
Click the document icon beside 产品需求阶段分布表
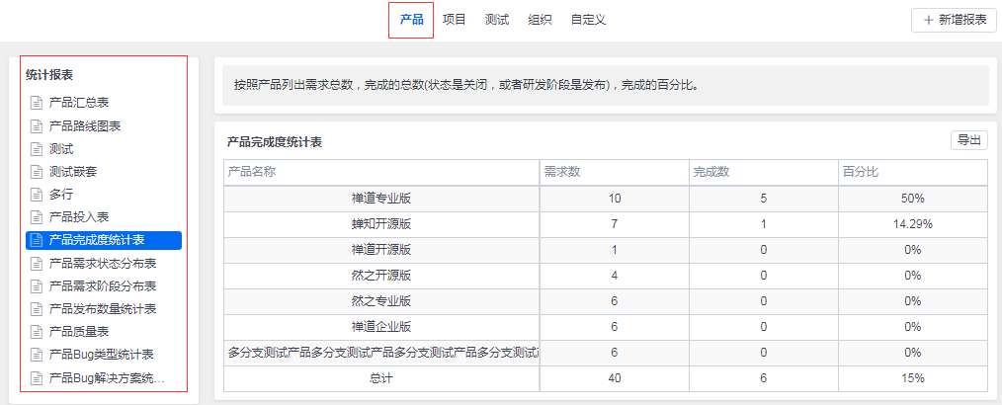pyautogui.click(x=36, y=286)
